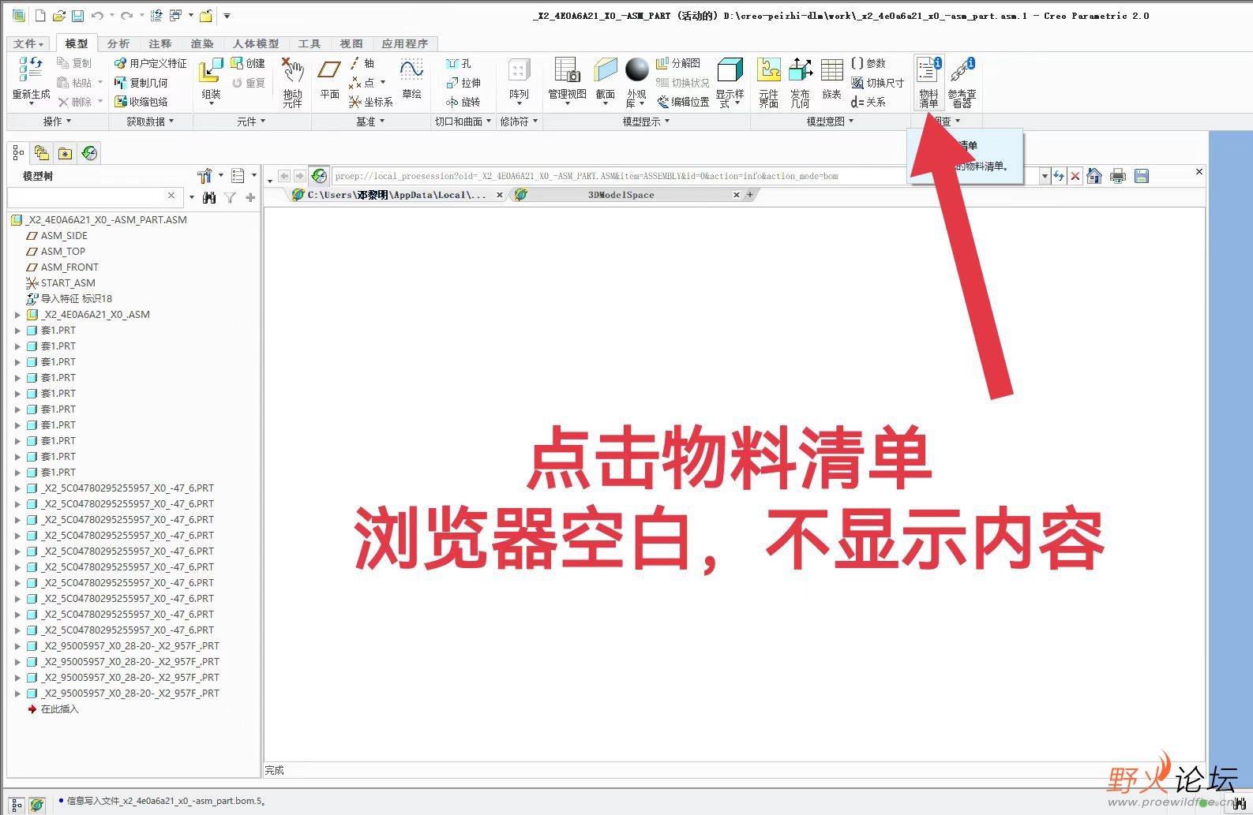Toggle browser display icon in status bar
1253x815 pixels.
(x=37, y=805)
